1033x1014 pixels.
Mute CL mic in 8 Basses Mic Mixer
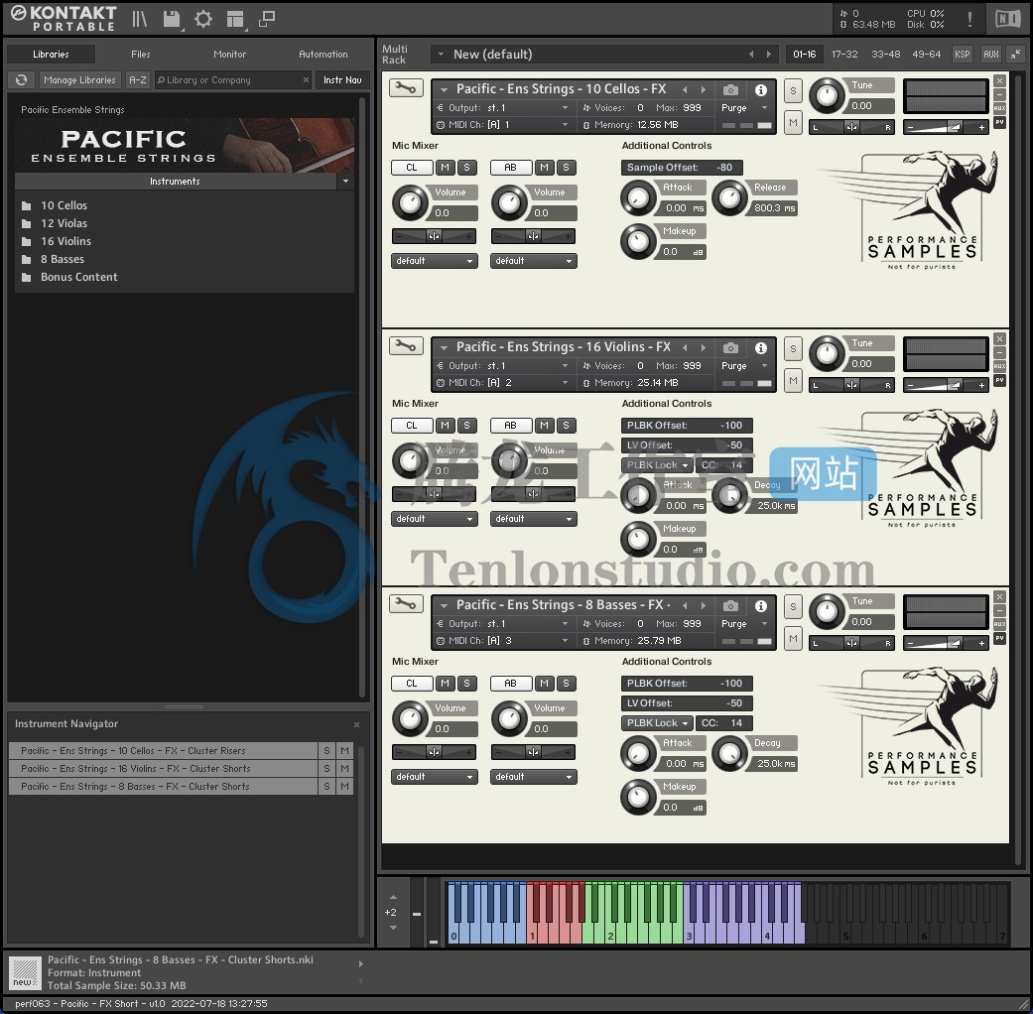click(x=446, y=684)
